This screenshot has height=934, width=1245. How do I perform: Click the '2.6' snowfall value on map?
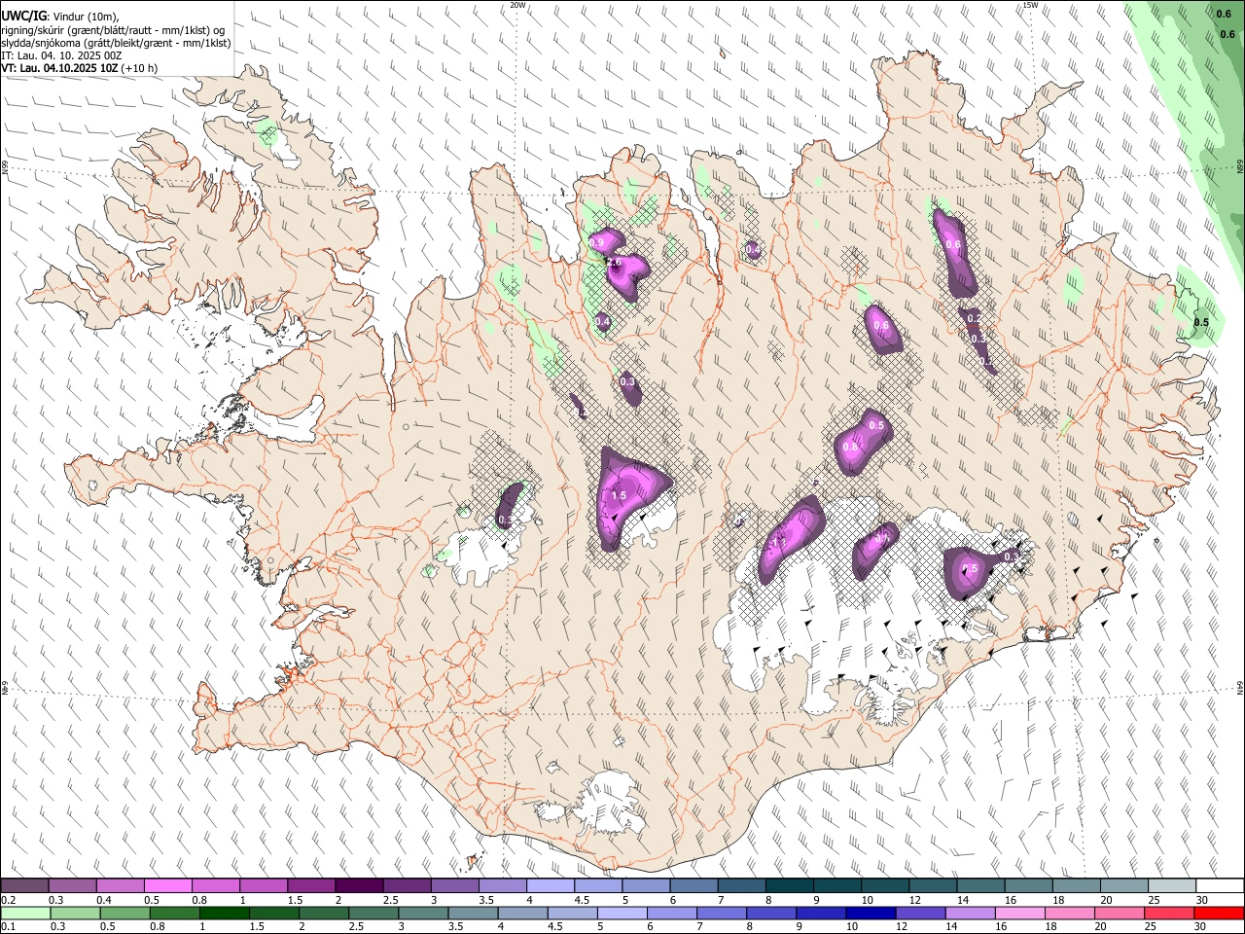(x=614, y=263)
